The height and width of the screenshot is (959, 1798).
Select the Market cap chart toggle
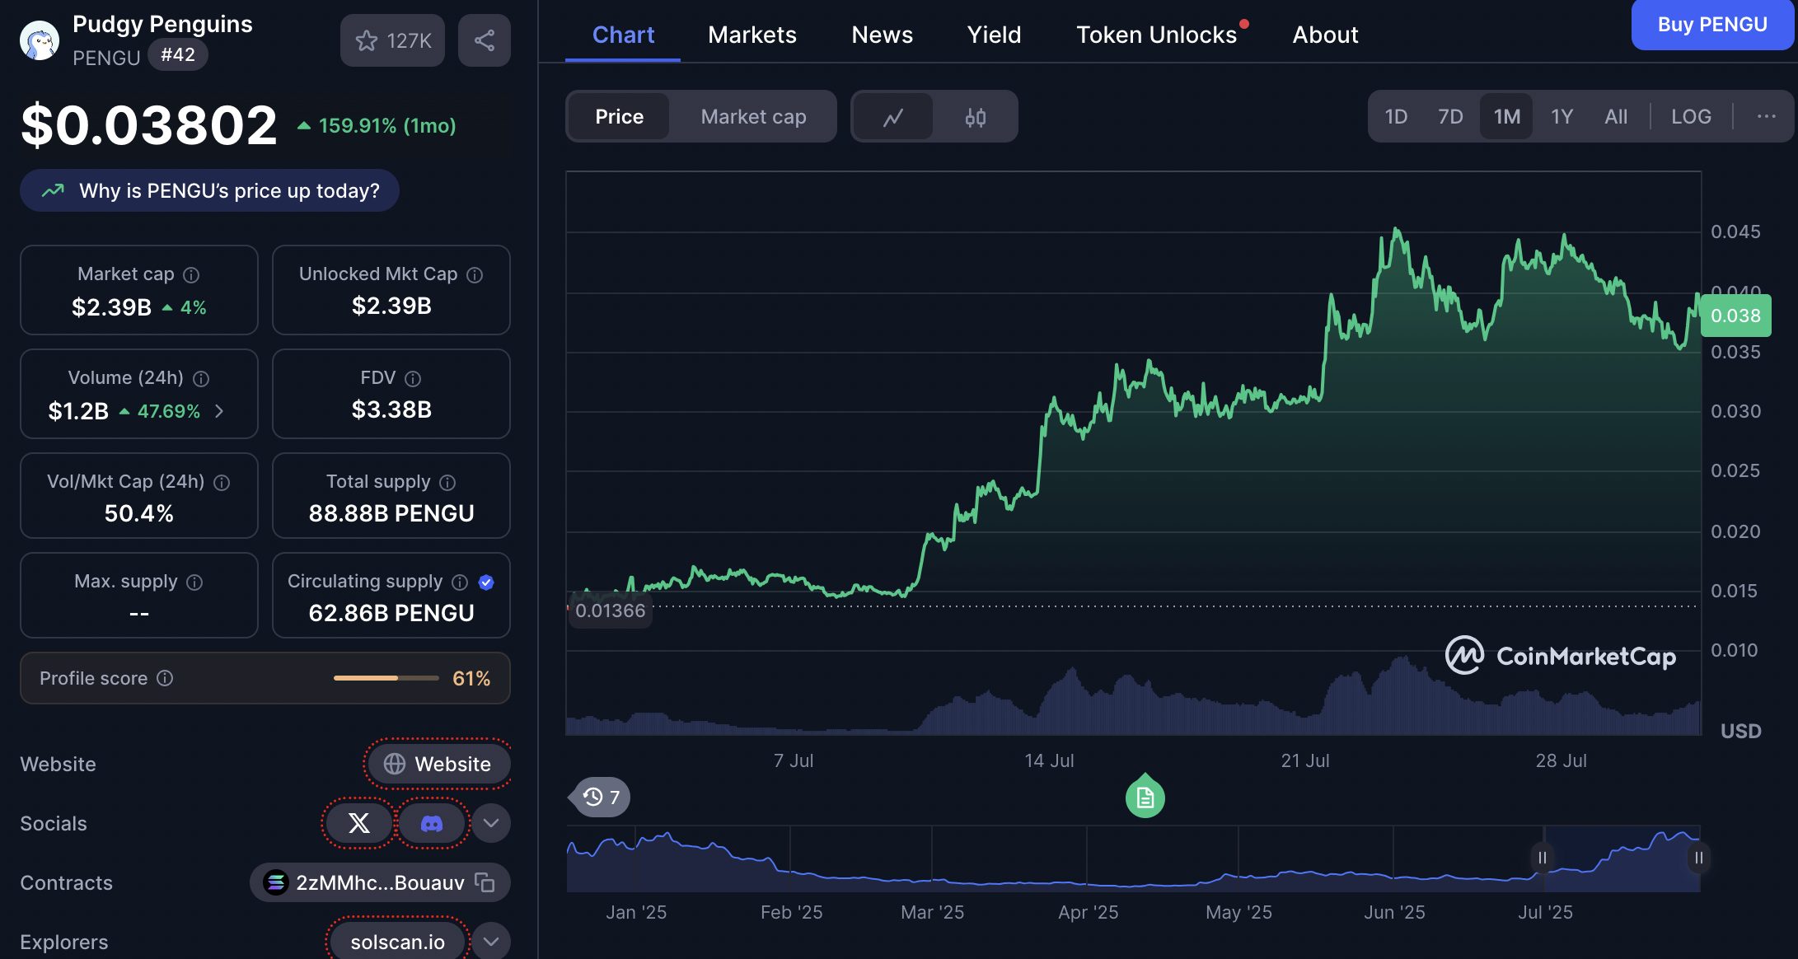(x=753, y=116)
